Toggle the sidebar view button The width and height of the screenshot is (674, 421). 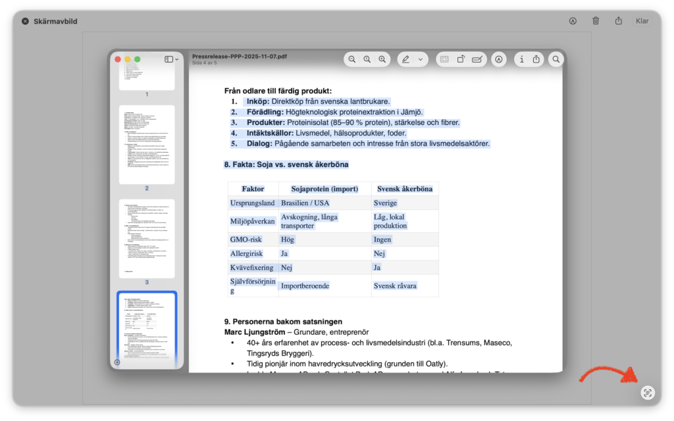tap(168, 59)
